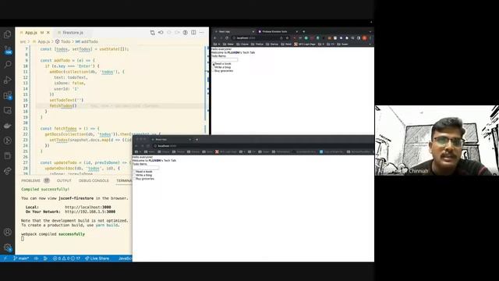Open the Explorer view in VS Code
The height and width of the screenshot is (281, 499).
pos(7,34)
